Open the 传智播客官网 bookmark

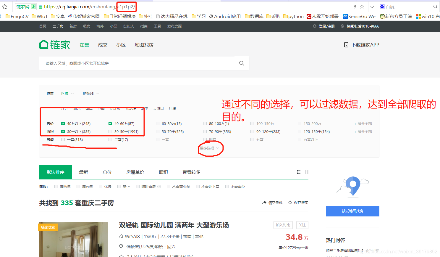tap(84, 16)
